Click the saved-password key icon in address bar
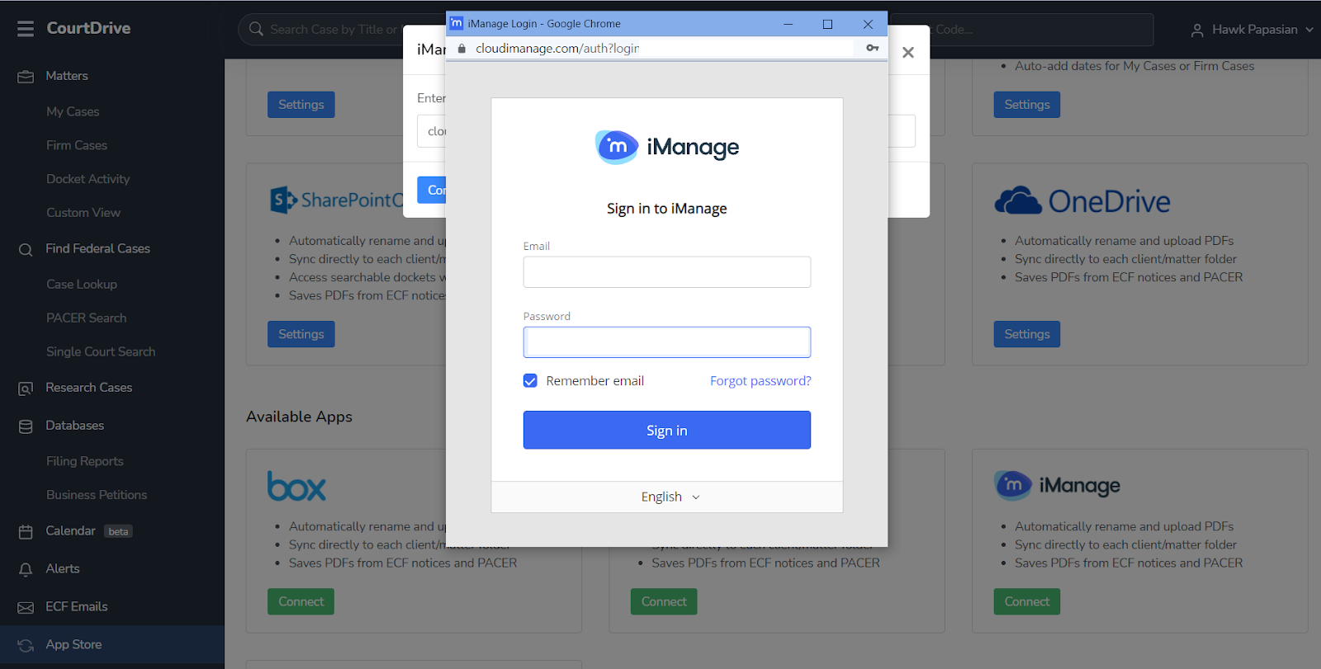This screenshot has height=669, width=1321. tap(873, 48)
